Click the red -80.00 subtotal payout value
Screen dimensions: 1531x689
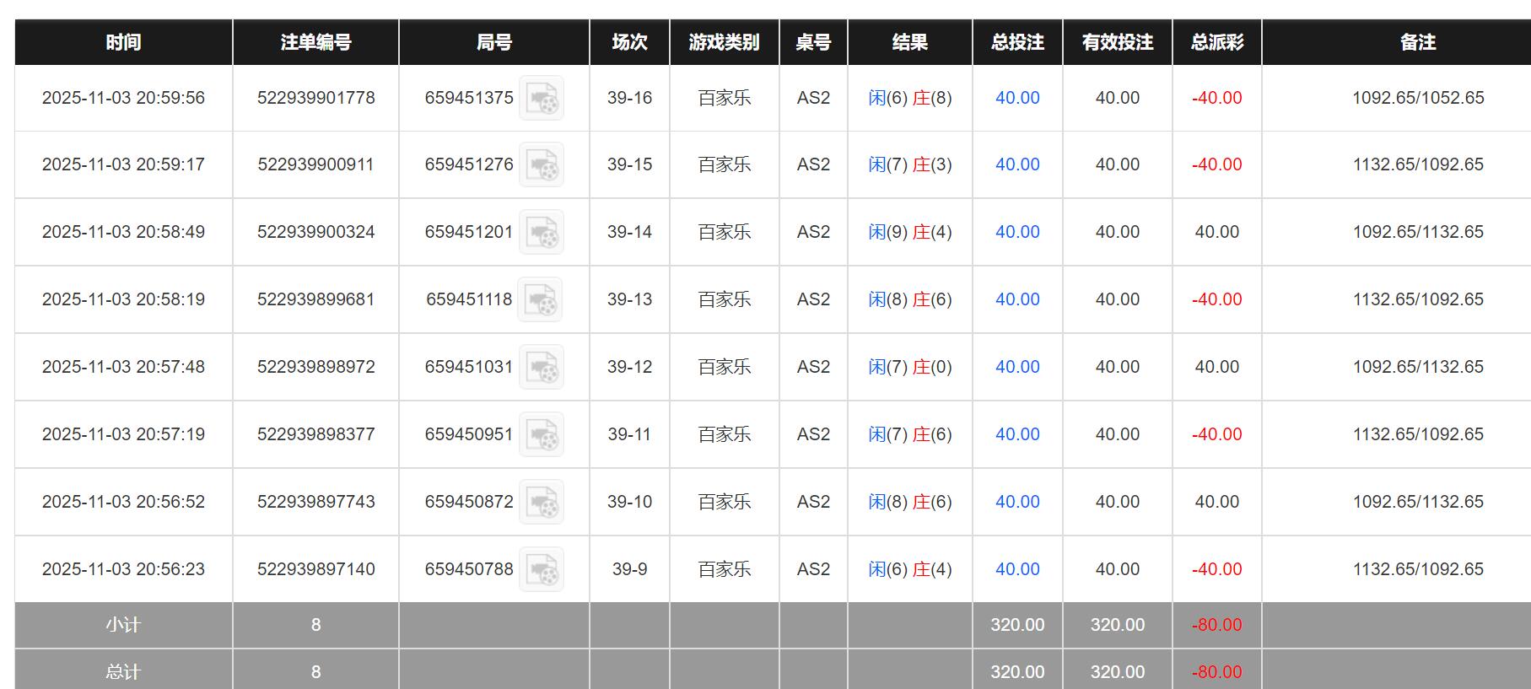point(1216,625)
